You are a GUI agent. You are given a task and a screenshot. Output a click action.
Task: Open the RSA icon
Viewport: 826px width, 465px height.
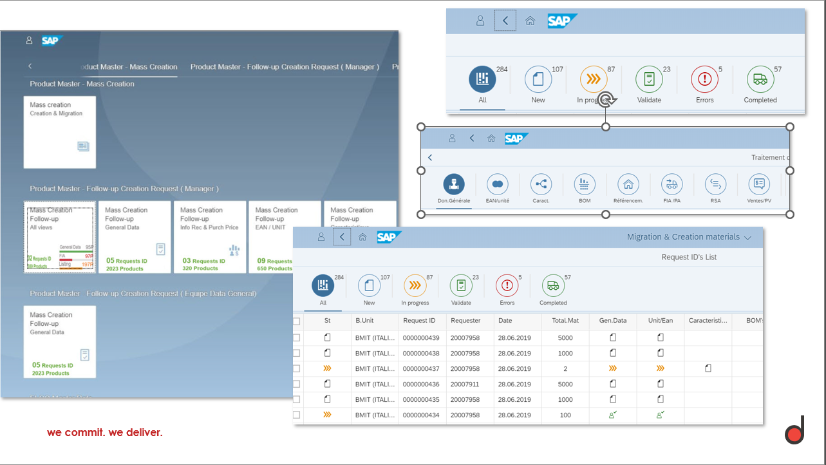(x=715, y=185)
